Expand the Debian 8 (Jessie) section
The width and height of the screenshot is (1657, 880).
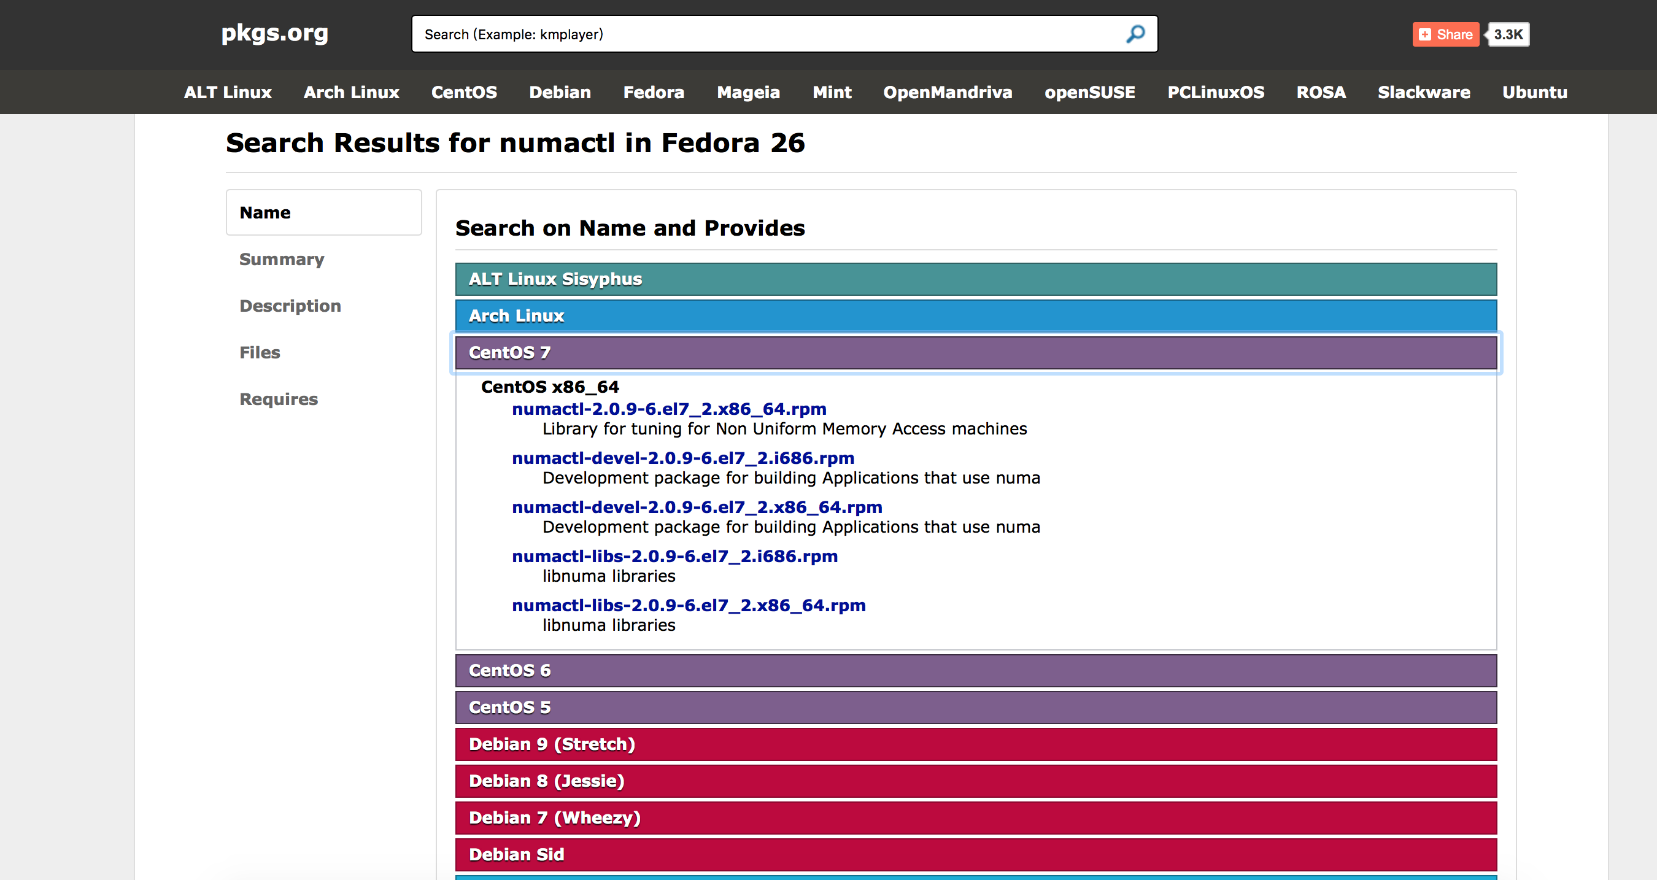tap(976, 781)
